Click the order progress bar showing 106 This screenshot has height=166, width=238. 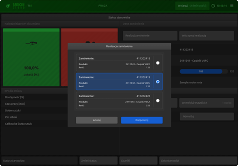(203, 71)
